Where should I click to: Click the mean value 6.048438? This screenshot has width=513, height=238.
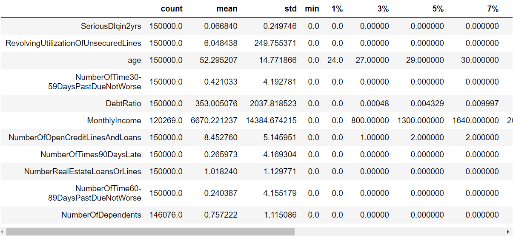coord(221,43)
